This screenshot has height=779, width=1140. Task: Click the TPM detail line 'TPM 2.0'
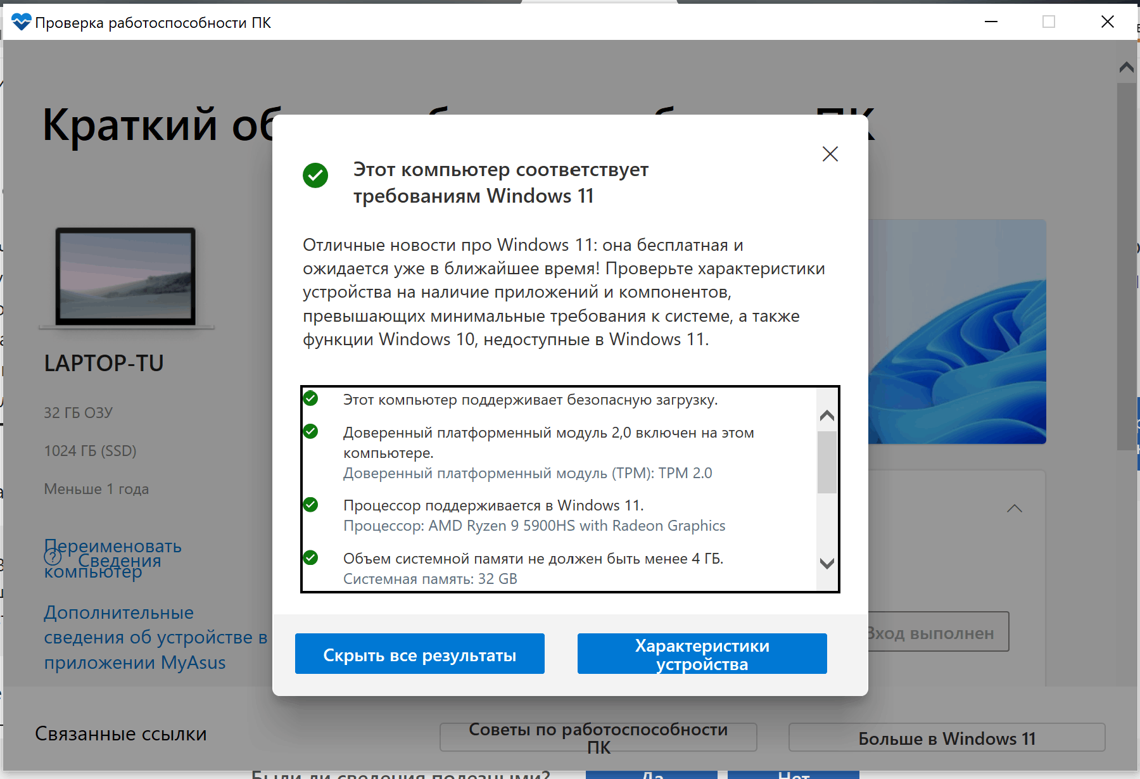click(x=528, y=473)
